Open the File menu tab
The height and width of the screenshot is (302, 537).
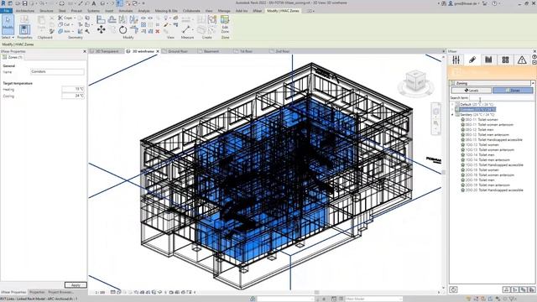pos(6,11)
